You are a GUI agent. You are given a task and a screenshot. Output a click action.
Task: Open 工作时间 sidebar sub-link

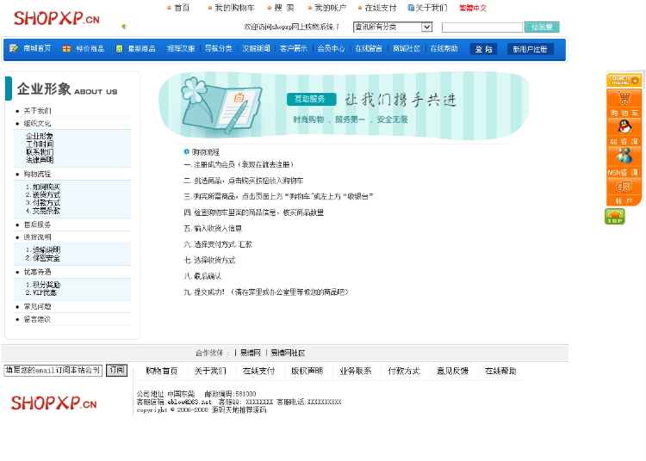(x=40, y=144)
